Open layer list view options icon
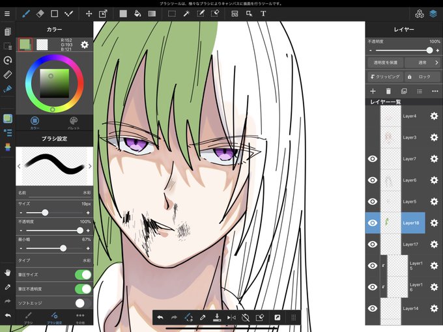This screenshot has height=332, width=443. 420,91
